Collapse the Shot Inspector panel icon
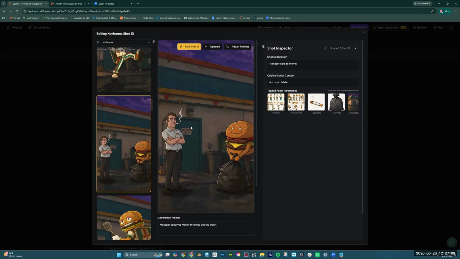Viewport: 460px width, 259px height. (x=263, y=47)
